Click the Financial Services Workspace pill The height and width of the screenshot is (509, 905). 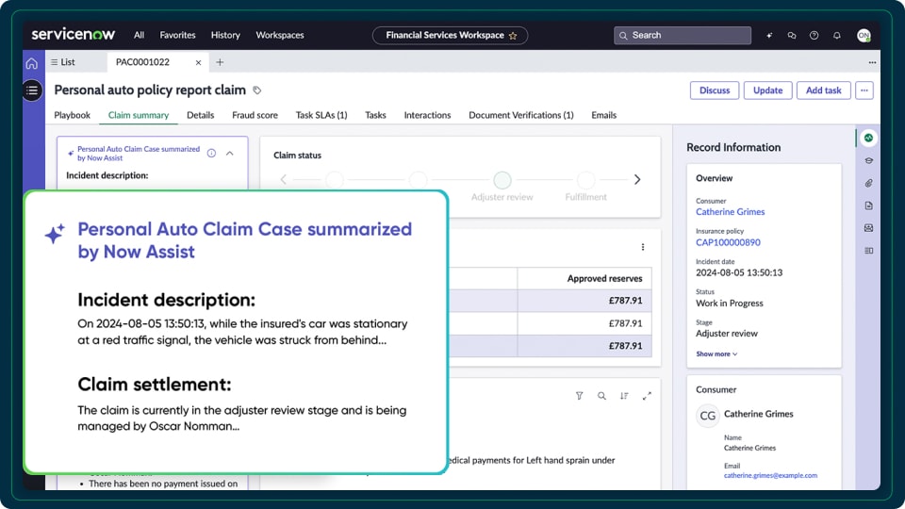pyautogui.click(x=450, y=35)
